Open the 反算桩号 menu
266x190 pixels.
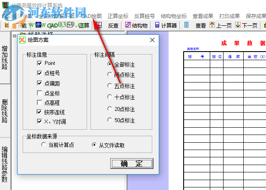coord(144,16)
